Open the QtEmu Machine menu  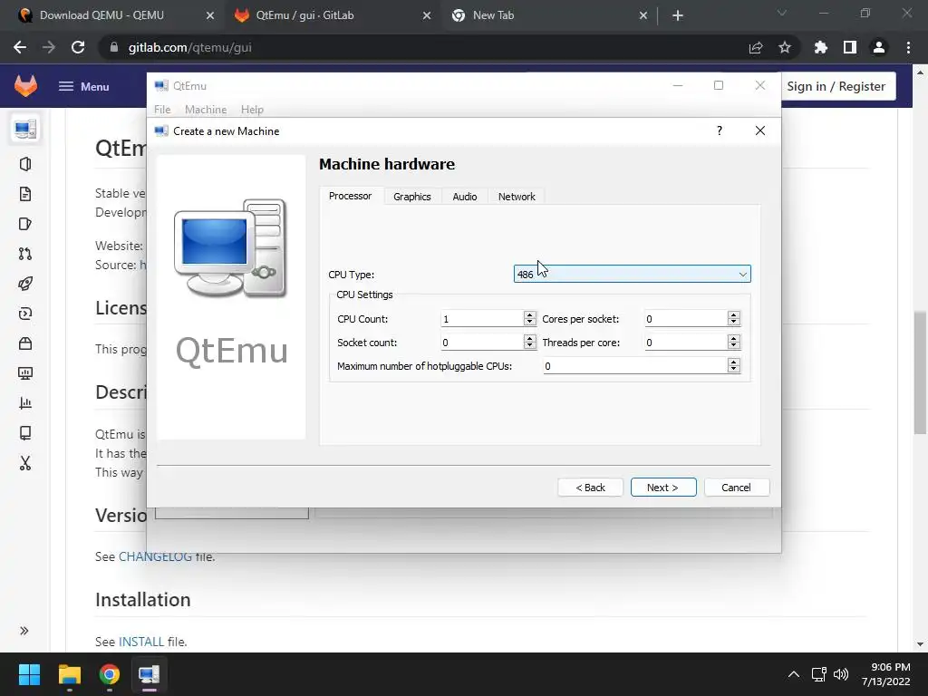[x=206, y=110]
